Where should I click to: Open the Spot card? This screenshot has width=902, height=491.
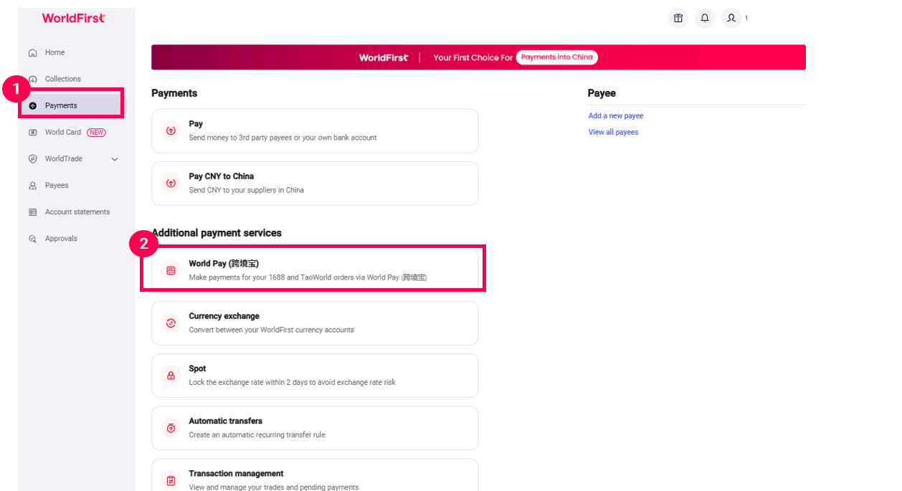coord(315,376)
